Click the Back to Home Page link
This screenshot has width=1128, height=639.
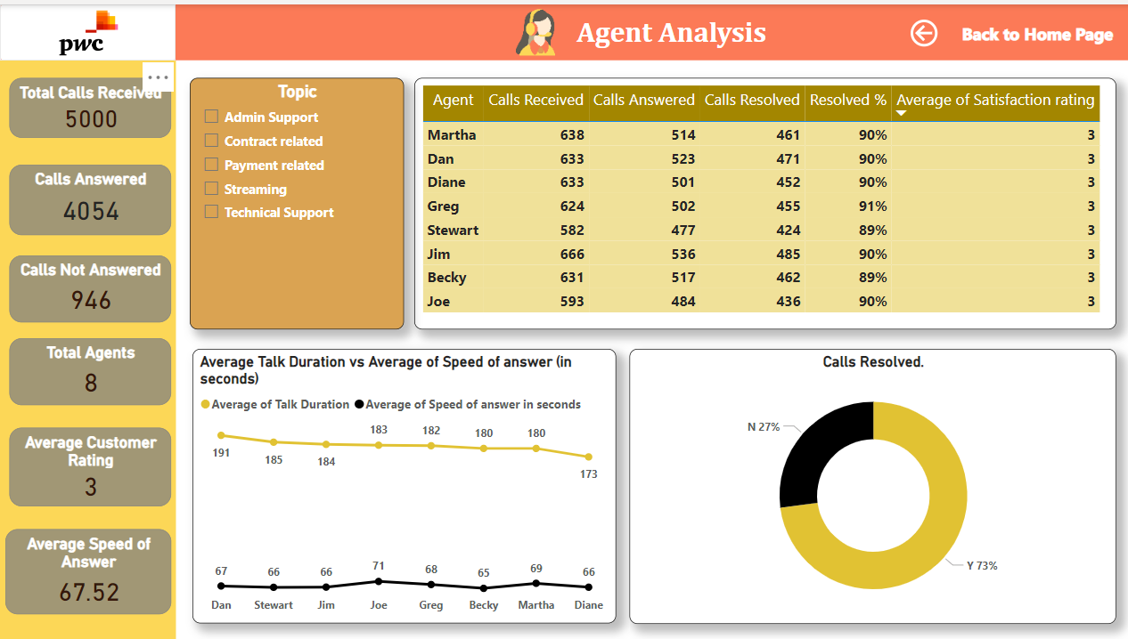click(1037, 35)
